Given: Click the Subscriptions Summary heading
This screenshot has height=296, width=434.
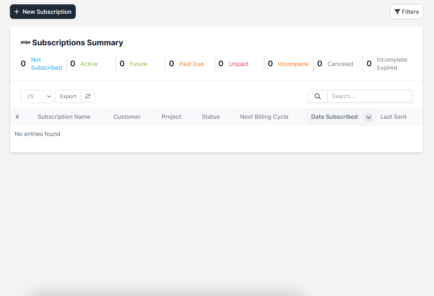Looking at the screenshot, I should (77, 43).
